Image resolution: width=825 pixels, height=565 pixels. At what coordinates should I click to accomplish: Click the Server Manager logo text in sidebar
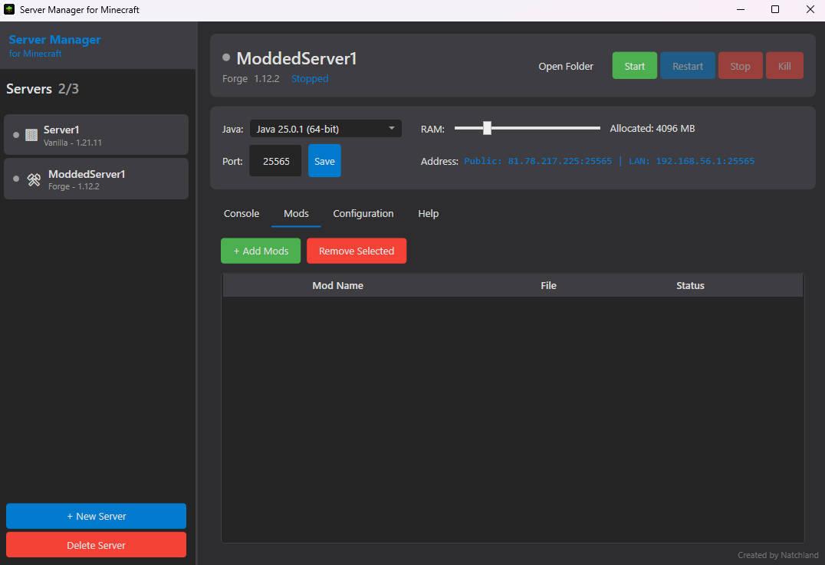click(x=54, y=40)
